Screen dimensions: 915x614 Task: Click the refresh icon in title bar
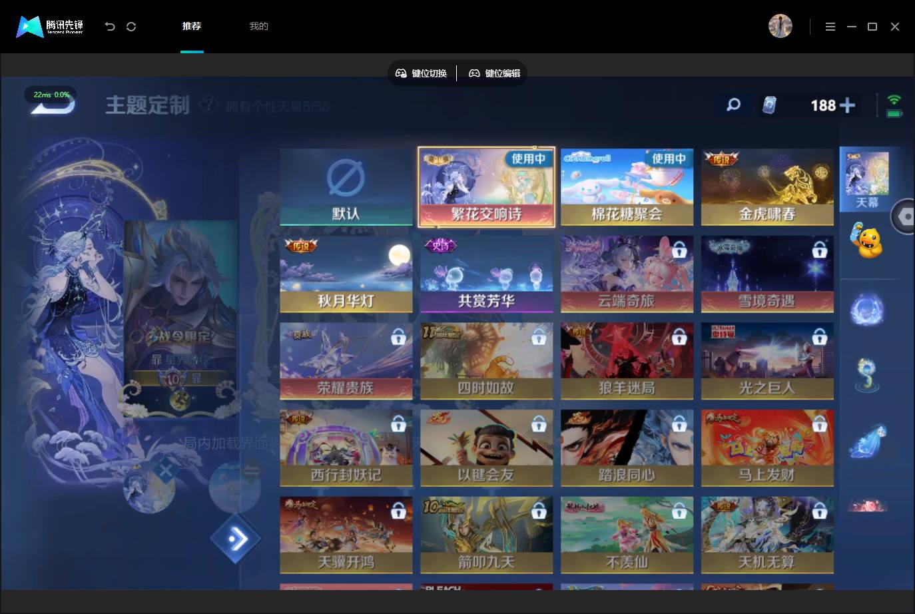click(x=131, y=27)
